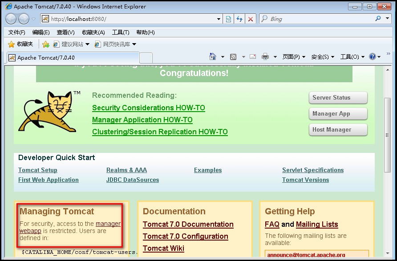Viewport: 397px width, 261px height.
Task: Open the First Web Application link
Action: coord(49,180)
